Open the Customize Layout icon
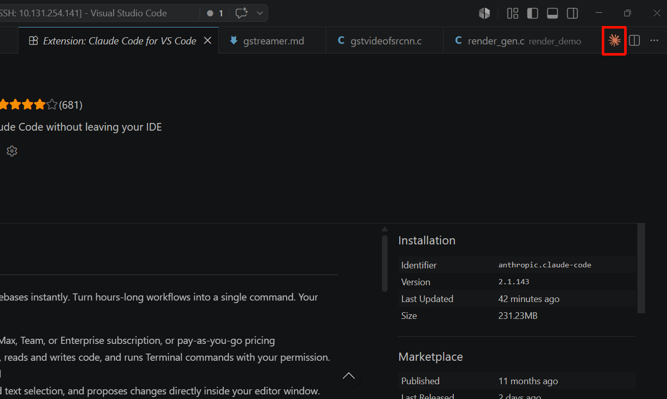Image resolution: width=667 pixels, height=399 pixels. pos(513,13)
